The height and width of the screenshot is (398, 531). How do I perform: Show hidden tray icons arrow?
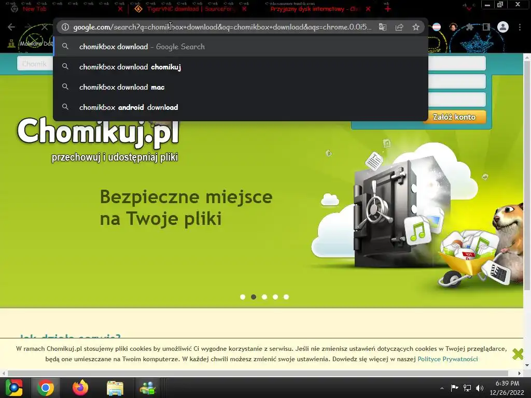point(442,388)
